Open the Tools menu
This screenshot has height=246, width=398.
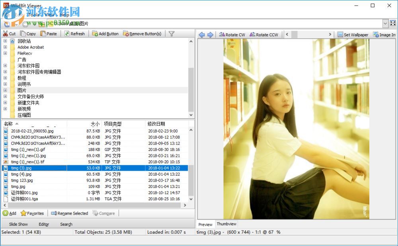pyautogui.click(x=33, y=14)
